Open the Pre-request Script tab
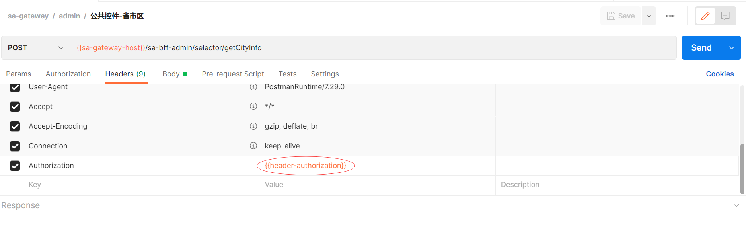This screenshot has height=230, width=746. 233,74
